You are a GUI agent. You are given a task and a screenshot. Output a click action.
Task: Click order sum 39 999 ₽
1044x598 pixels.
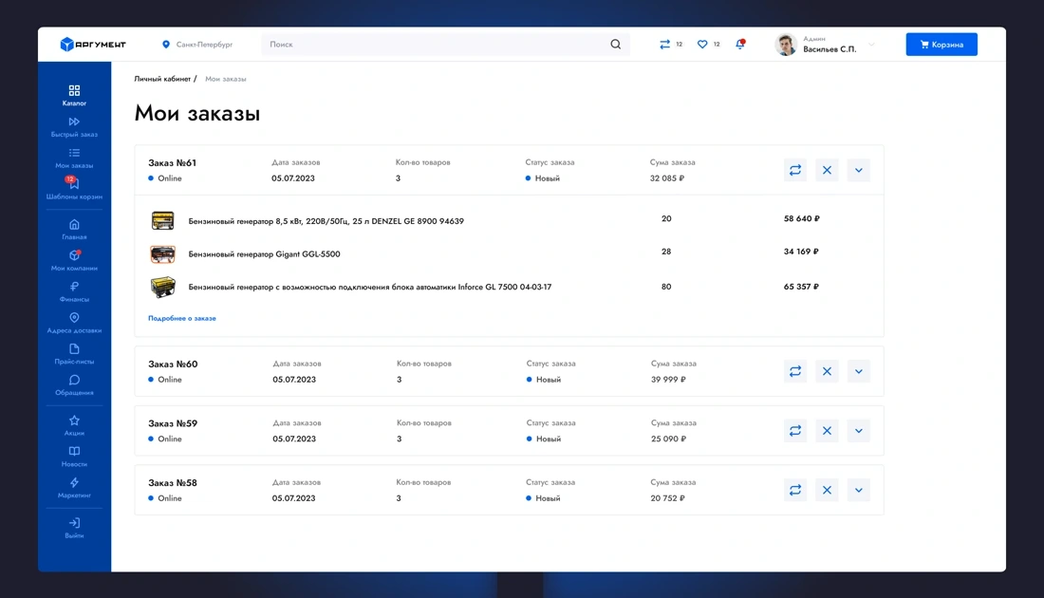click(668, 379)
